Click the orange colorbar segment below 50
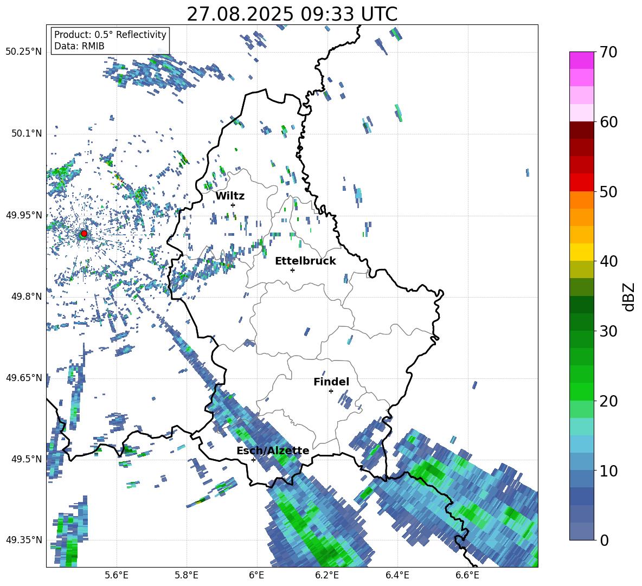 581,200
